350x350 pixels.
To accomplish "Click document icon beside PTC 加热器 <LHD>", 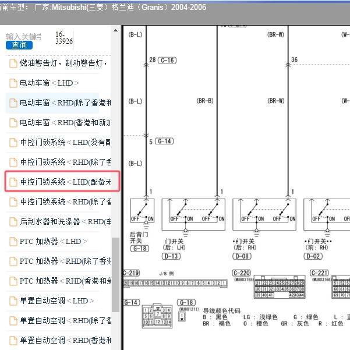I will [x=13, y=242].
